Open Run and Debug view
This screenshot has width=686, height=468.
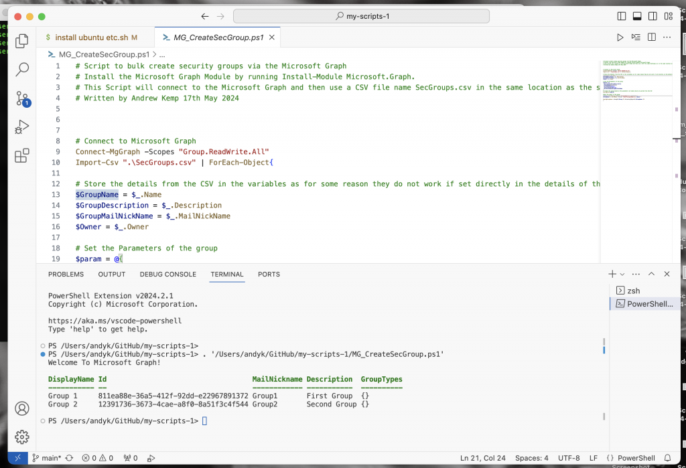pyautogui.click(x=22, y=127)
